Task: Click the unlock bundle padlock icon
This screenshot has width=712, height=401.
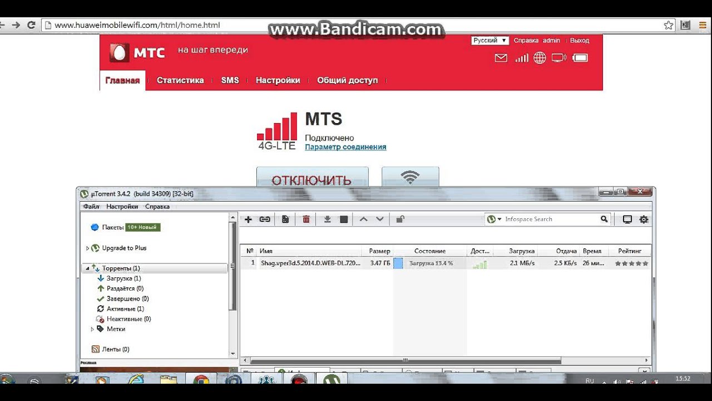Action: click(400, 219)
